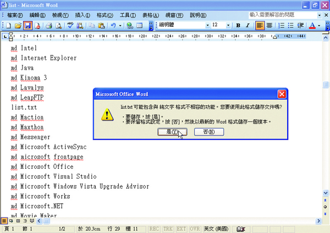Click the Save floppy disk icon
The image size is (330, 233).
click(28, 26)
